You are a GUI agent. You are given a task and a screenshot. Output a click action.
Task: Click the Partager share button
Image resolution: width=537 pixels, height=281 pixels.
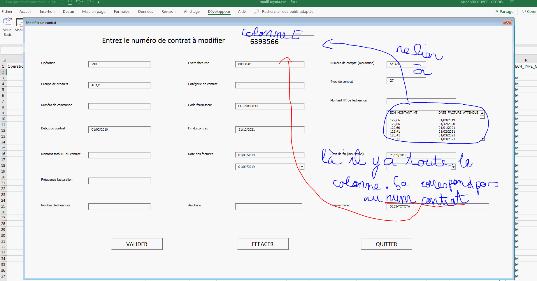[505, 12]
